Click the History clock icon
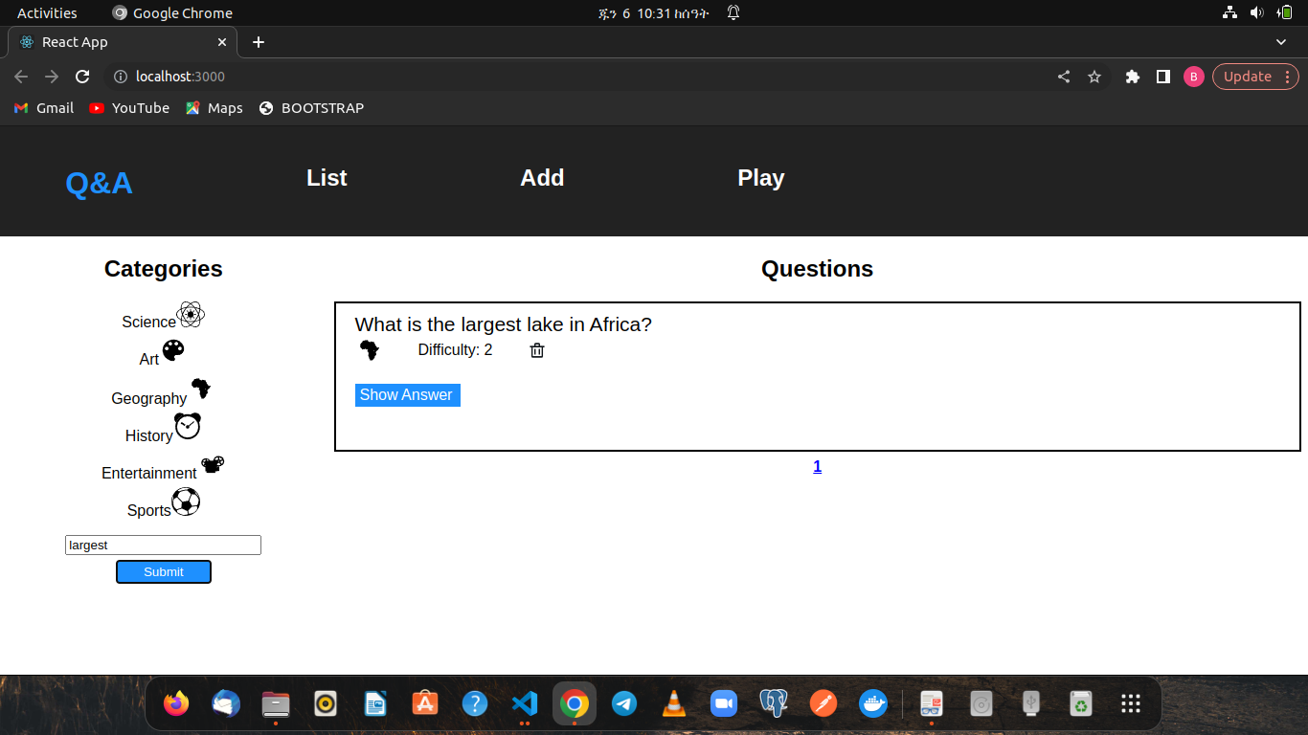This screenshot has width=1308, height=735. (187, 426)
